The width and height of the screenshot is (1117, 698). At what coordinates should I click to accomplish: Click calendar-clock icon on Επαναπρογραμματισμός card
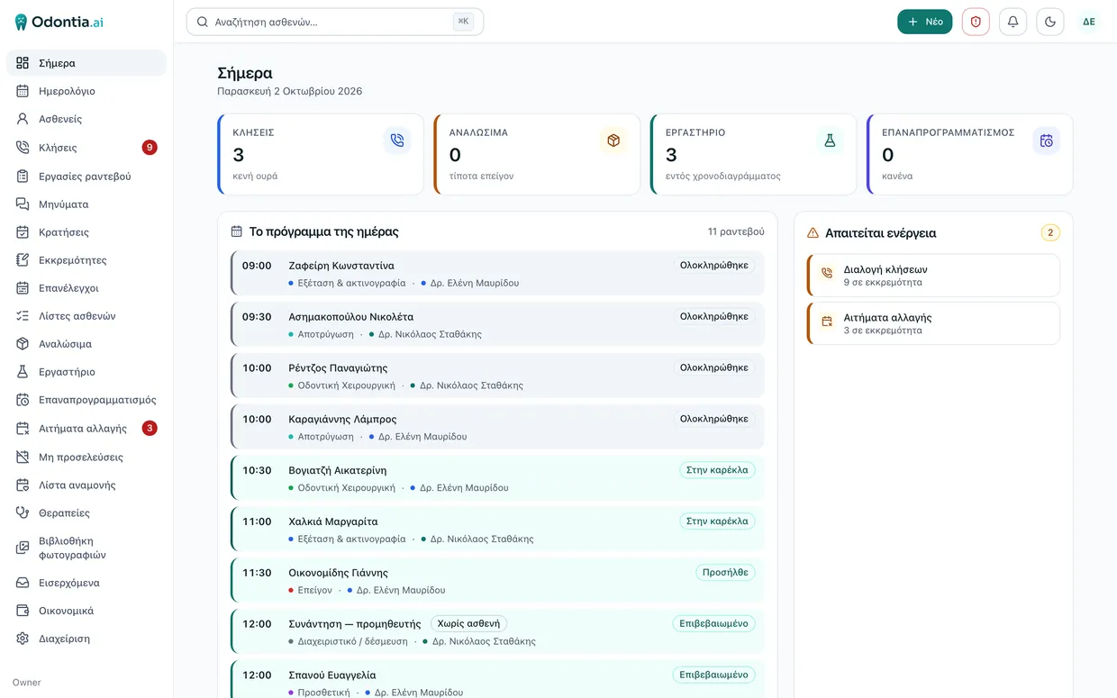click(1046, 141)
